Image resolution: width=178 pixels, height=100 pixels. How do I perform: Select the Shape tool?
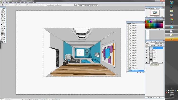click(x=4, y=27)
